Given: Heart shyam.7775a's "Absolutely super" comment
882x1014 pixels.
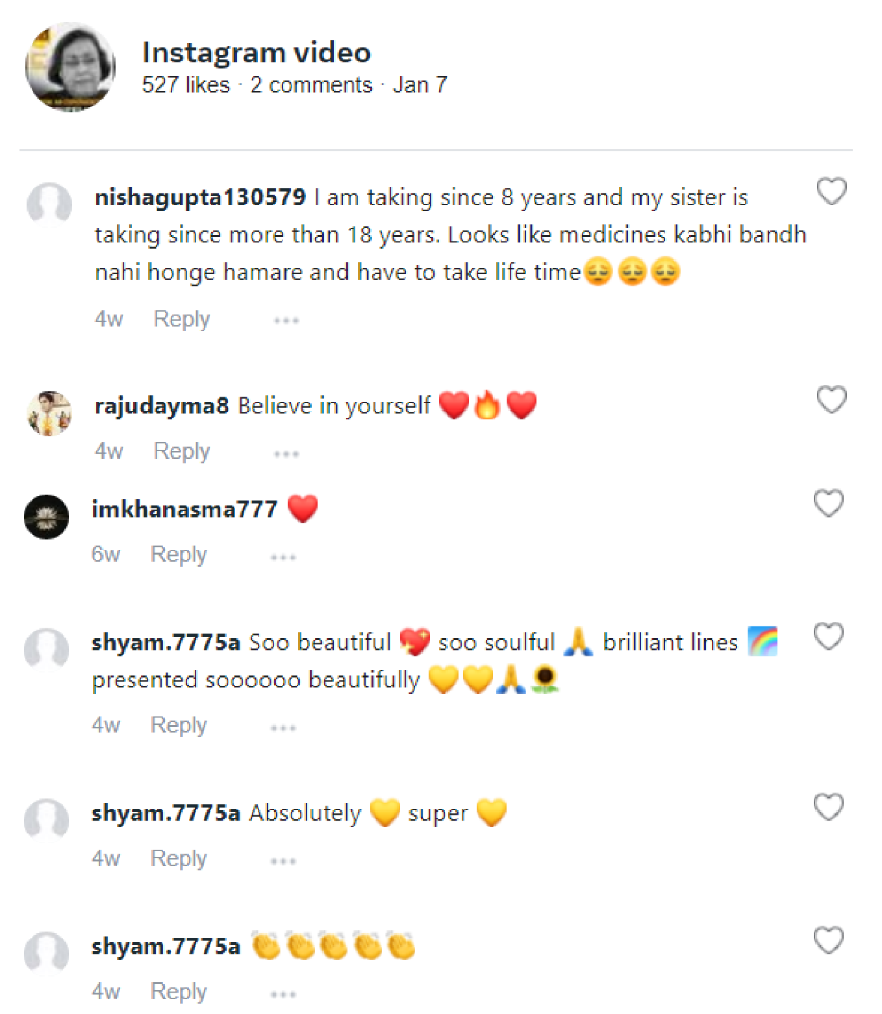Looking at the screenshot, I should coord(829,808).
